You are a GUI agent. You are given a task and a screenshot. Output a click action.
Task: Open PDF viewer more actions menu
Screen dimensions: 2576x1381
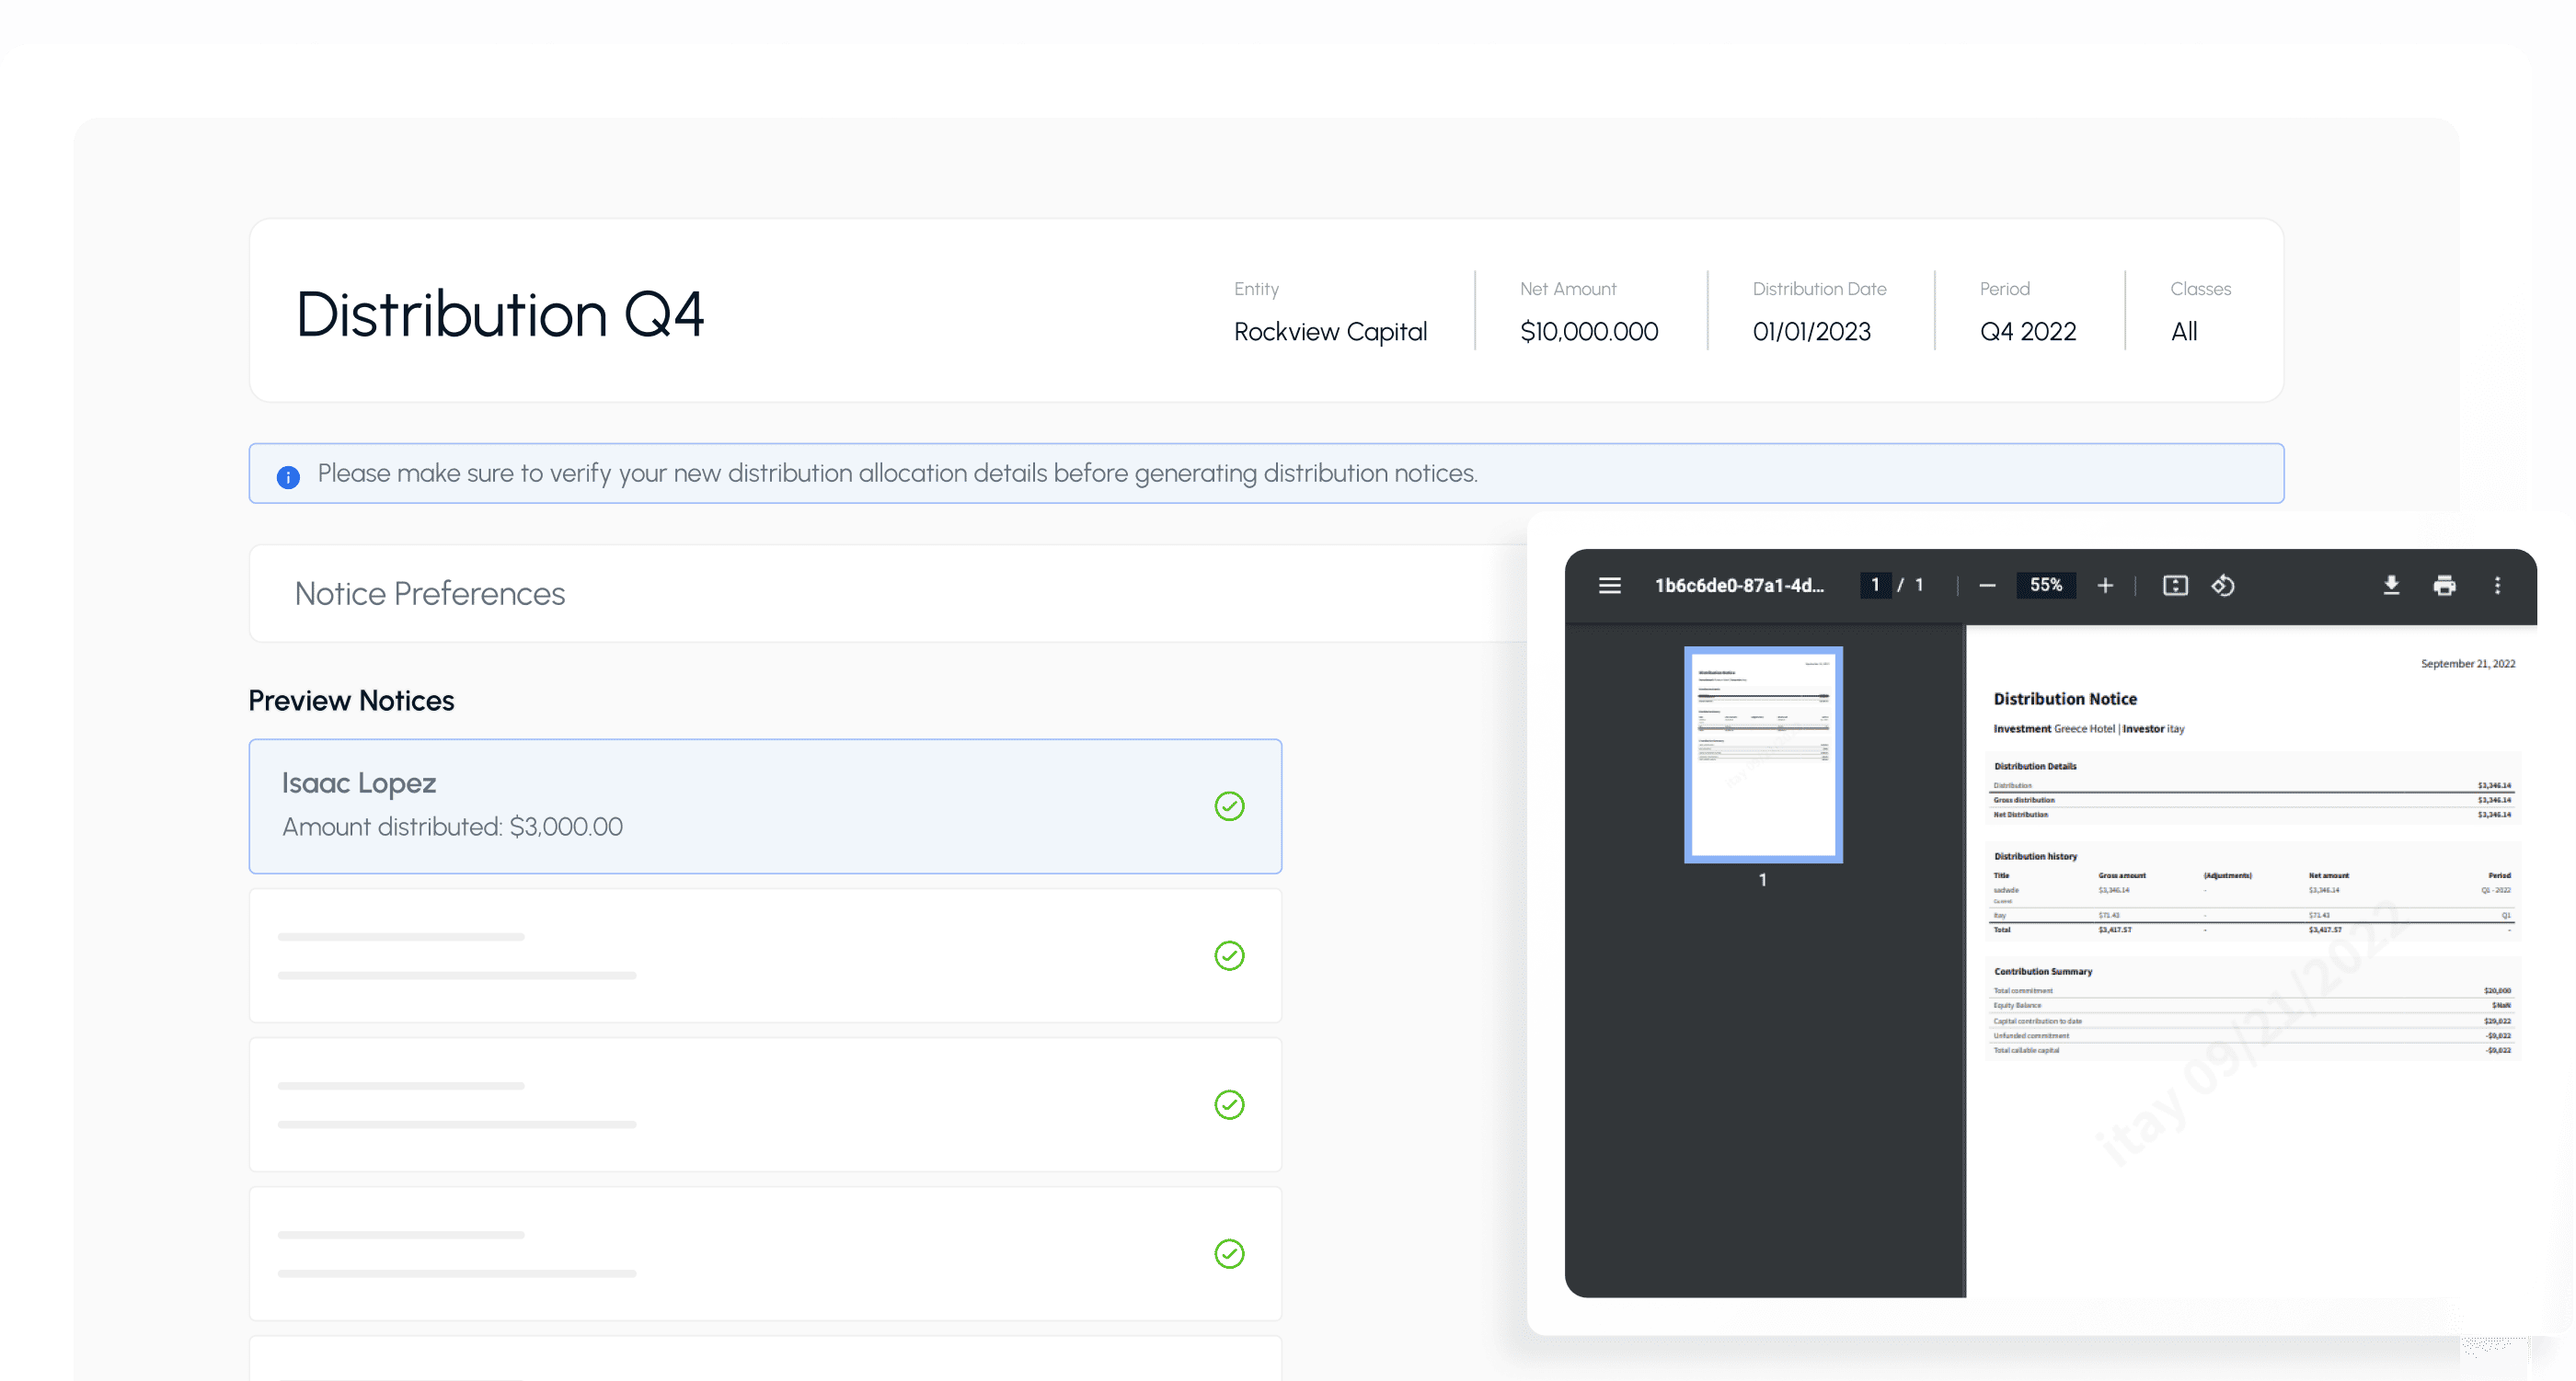(x=2496, y=586)
